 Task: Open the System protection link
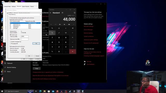click(x=89, y=36)
